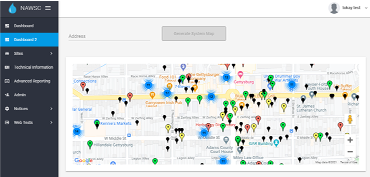This screenshot has width=370, height=177.
Task: Open the Notices menu entry
Action: coord(29,109)
